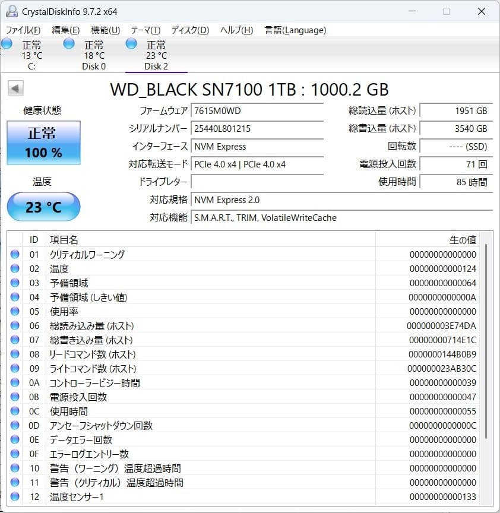Viewport: 500px width, 513px height.
Task: Click the status dot next to アンセーフシャットダウン回数
Action: coord(14,425)
